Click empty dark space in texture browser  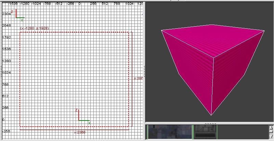click(x=243, y=131)
